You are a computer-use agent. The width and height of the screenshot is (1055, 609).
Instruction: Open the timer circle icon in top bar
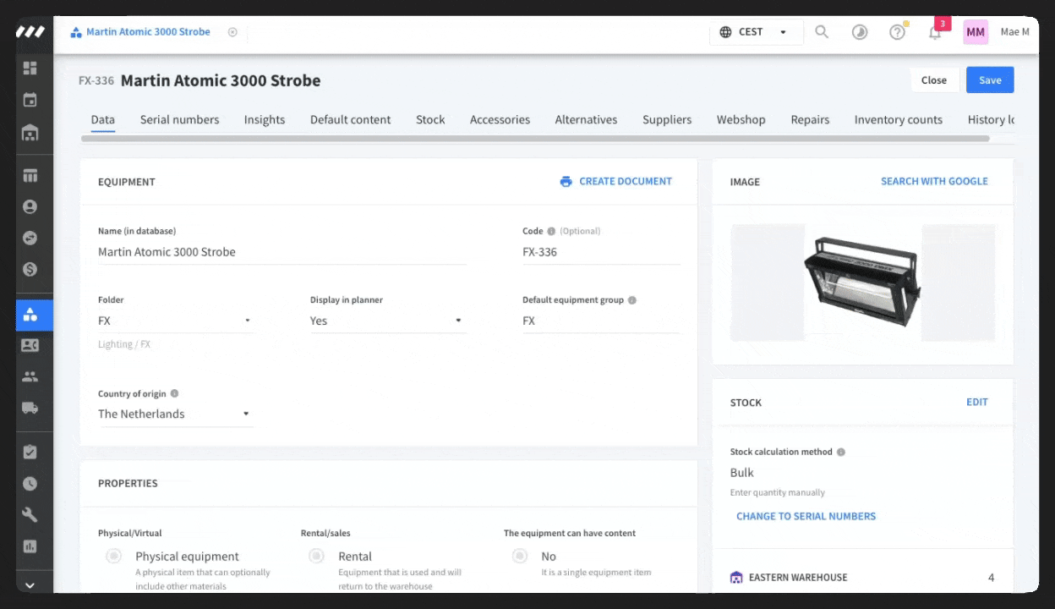860,32
